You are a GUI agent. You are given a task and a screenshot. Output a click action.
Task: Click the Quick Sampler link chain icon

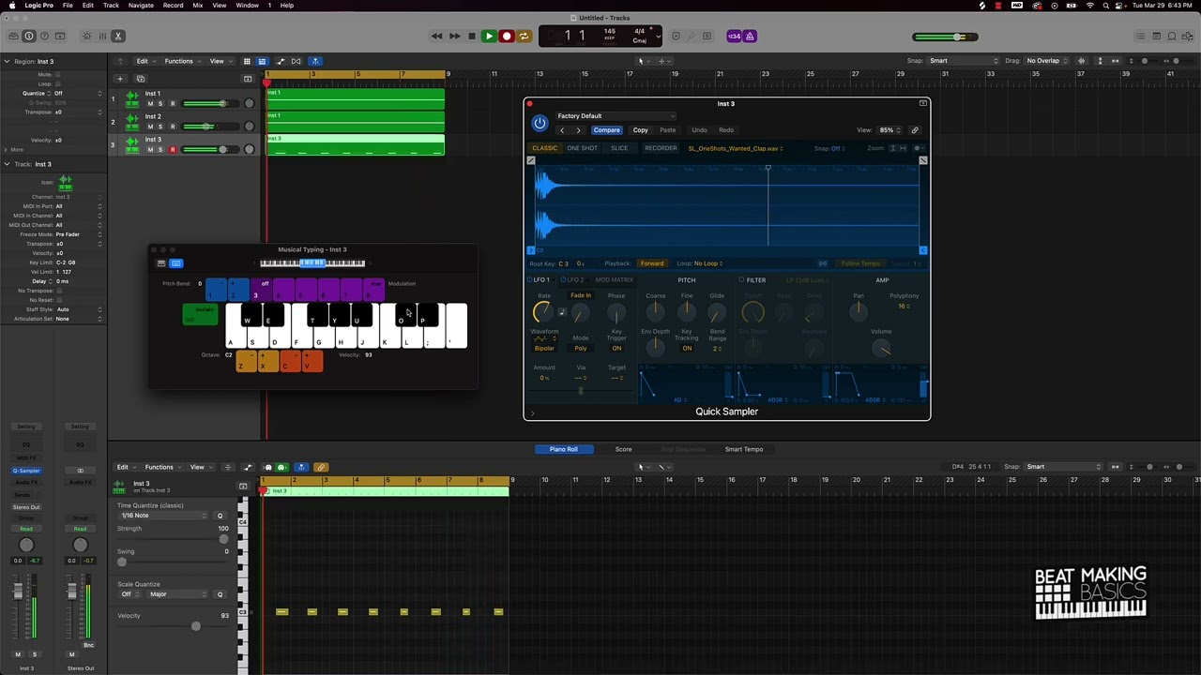(915, 130)
